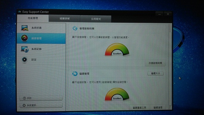Screen dimensions: 204x115
Task: Click the 系統記錄 icon
Action: click(25, 49)
